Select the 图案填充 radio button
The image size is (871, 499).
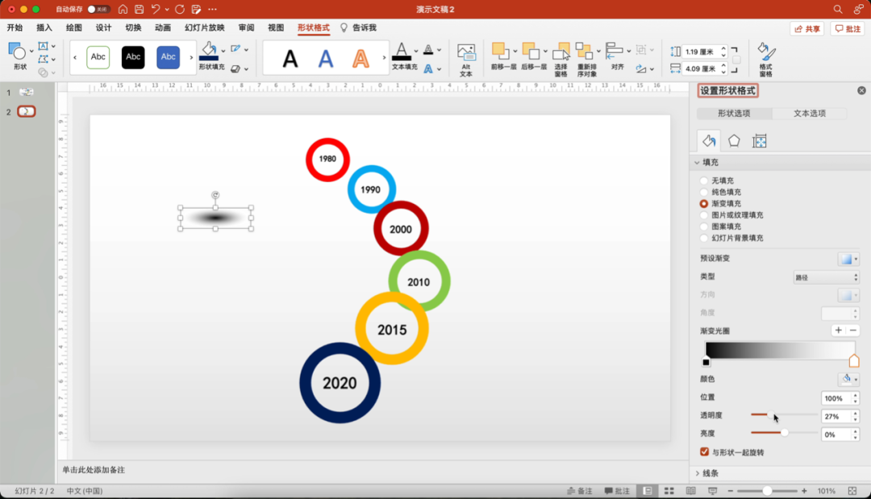[704, 227]
